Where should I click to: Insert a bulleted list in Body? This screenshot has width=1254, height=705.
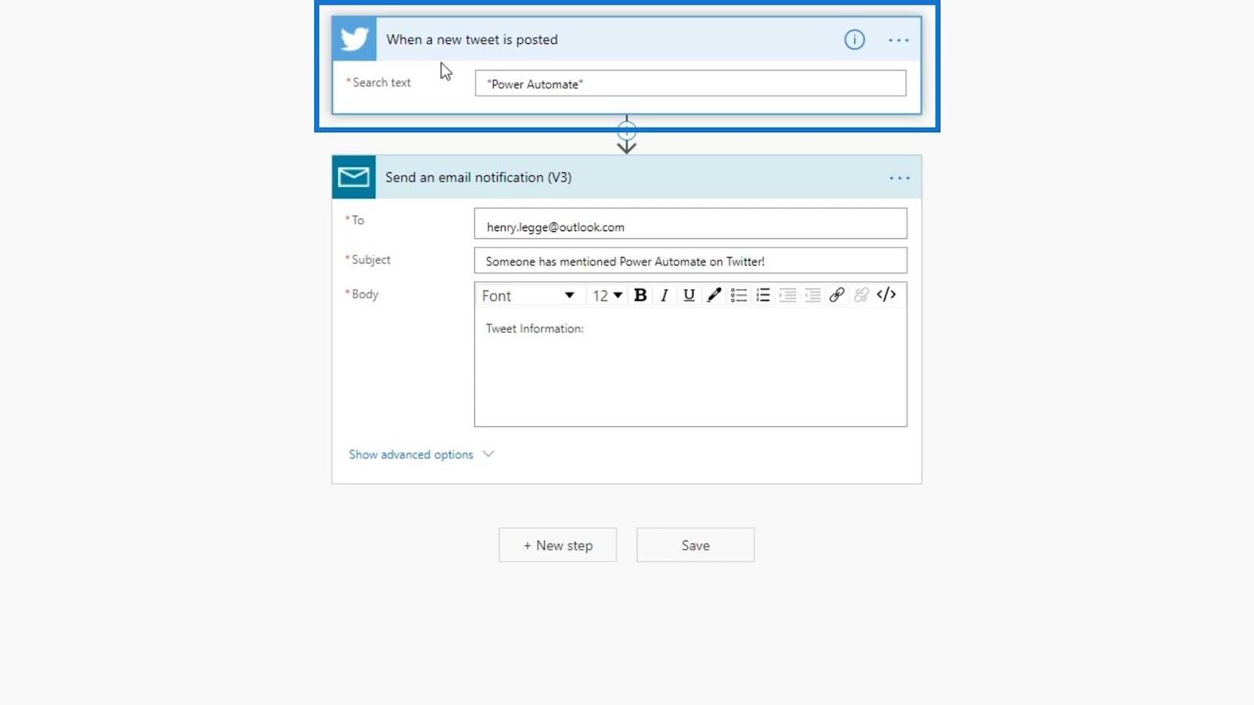tap(738, 295)
